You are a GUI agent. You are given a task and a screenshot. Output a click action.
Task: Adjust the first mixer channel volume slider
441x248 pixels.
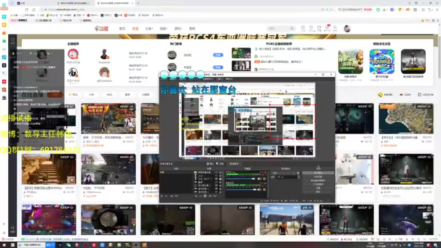pyautogui.click(x=240, y=178)
